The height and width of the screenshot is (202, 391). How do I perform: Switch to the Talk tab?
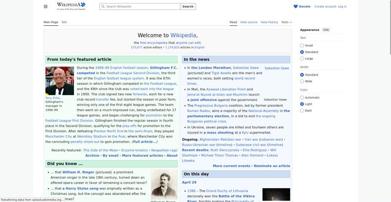64,22
